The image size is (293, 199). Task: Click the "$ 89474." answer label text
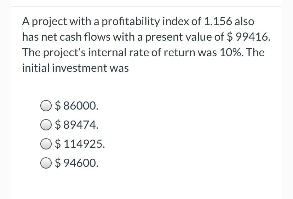[77, 125]
